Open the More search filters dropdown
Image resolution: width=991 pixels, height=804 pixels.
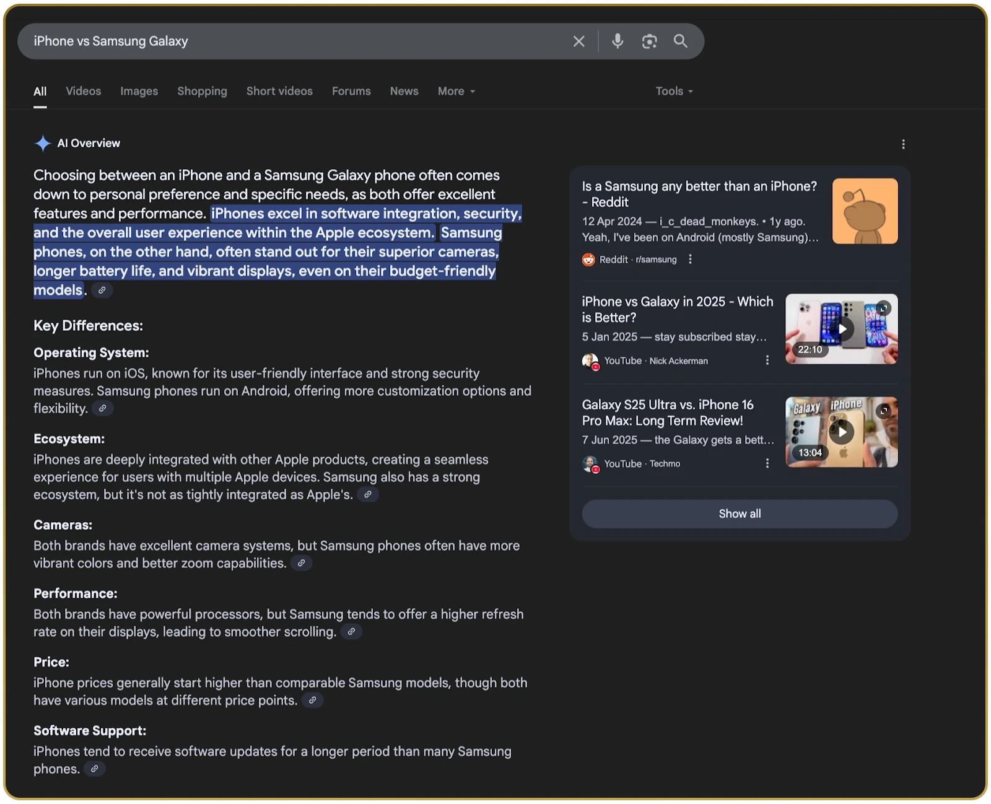456,91
